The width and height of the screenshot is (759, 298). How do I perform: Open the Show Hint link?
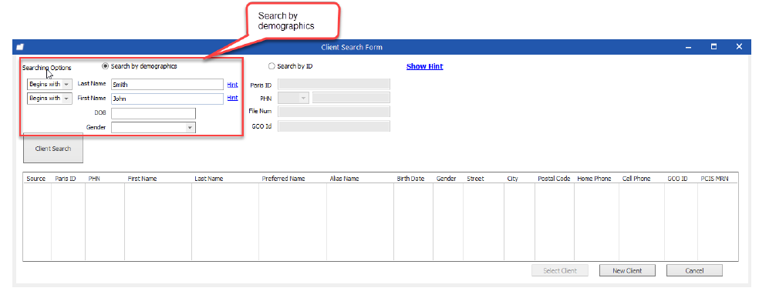tap(424, 67)
